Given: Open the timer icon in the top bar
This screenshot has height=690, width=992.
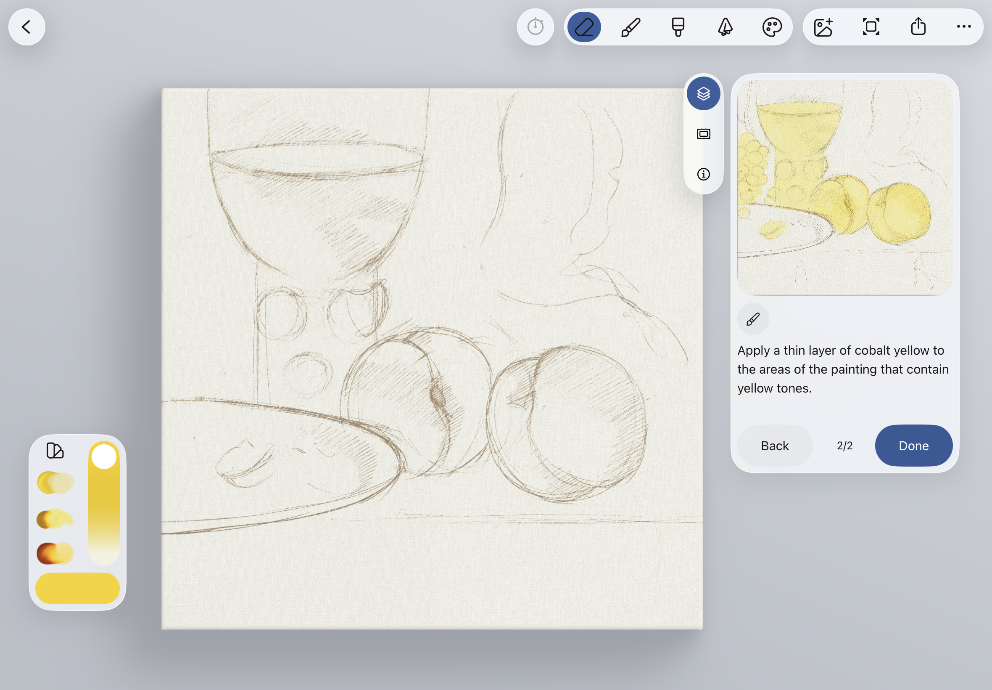Looking at the screenshot, I should point(535,27).
